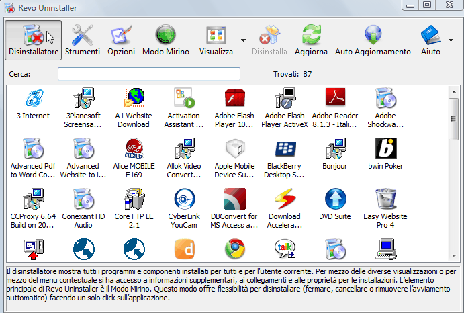
Task: Minimize the Revo Uninstaller window
Action: tap(410, 5)
